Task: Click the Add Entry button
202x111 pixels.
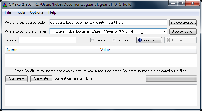Action: click(x=149, y=40)
